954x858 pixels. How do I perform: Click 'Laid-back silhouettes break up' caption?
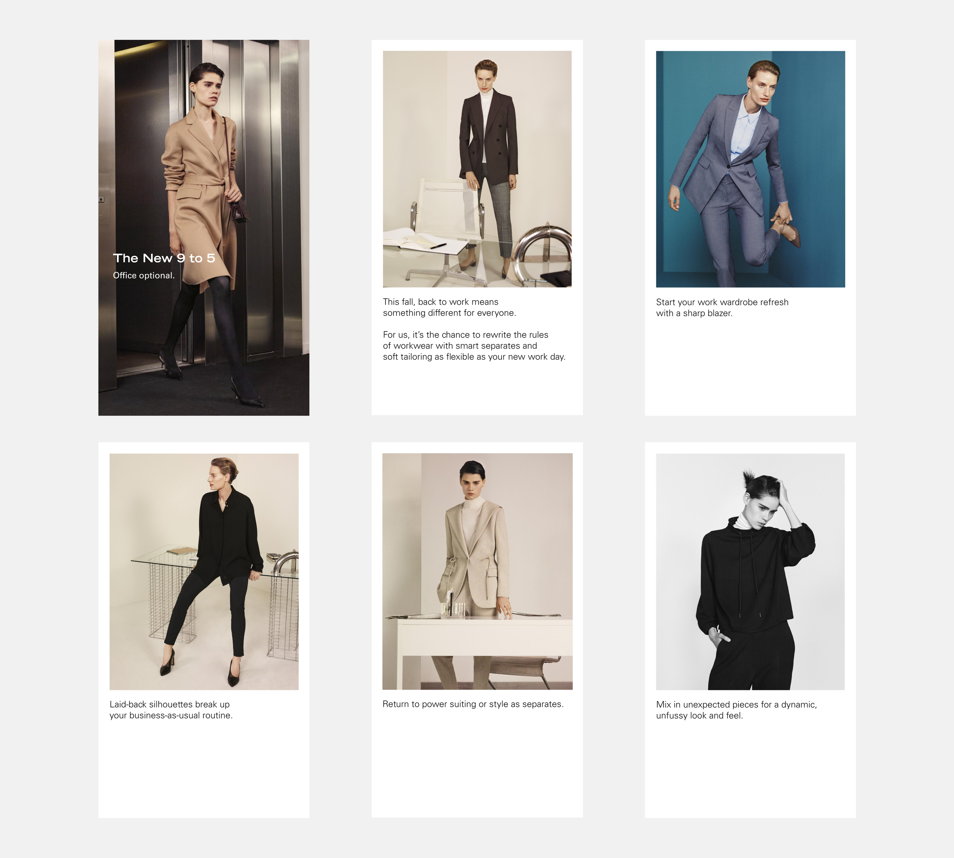(x=171, y=709)
